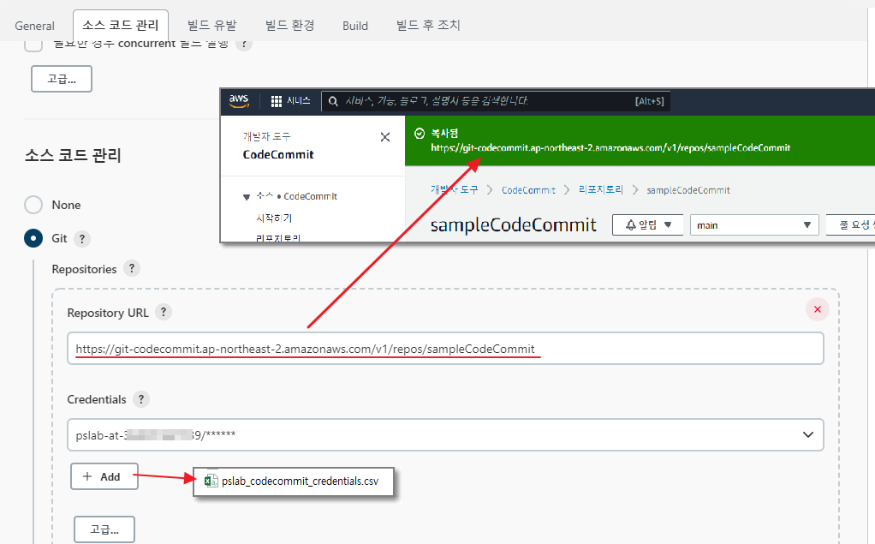Click the sampleCodeCommit repository heading
This screenshot has height=544, width=875.
point(514,225)
